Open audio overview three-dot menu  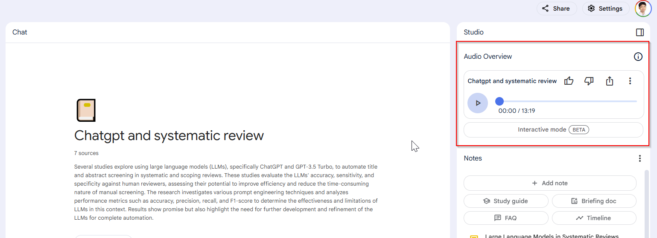pos(630,81)
